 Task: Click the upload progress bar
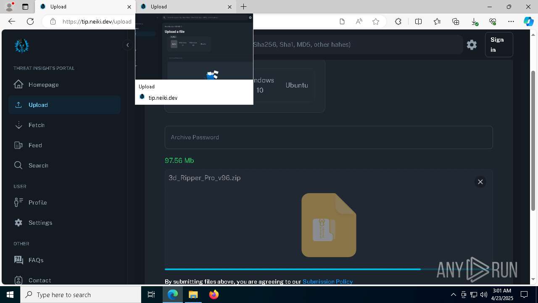pos(329,269)
